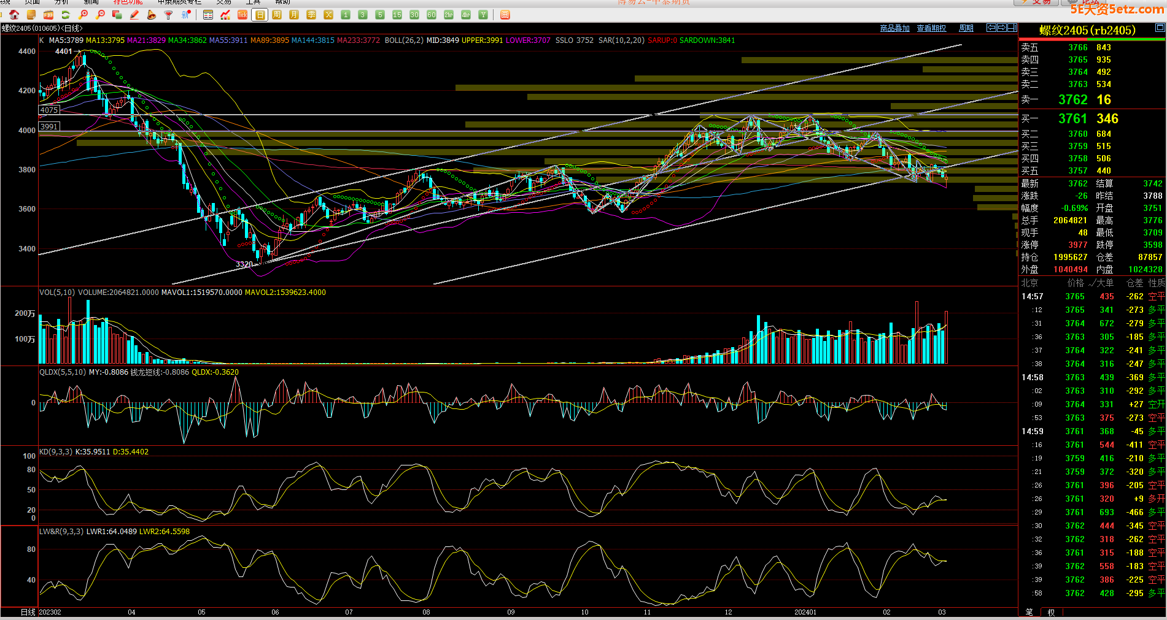Open F10 fundamentals info
The width and height of the screenshot is (1167, 620).
click(x=48, y=15)
